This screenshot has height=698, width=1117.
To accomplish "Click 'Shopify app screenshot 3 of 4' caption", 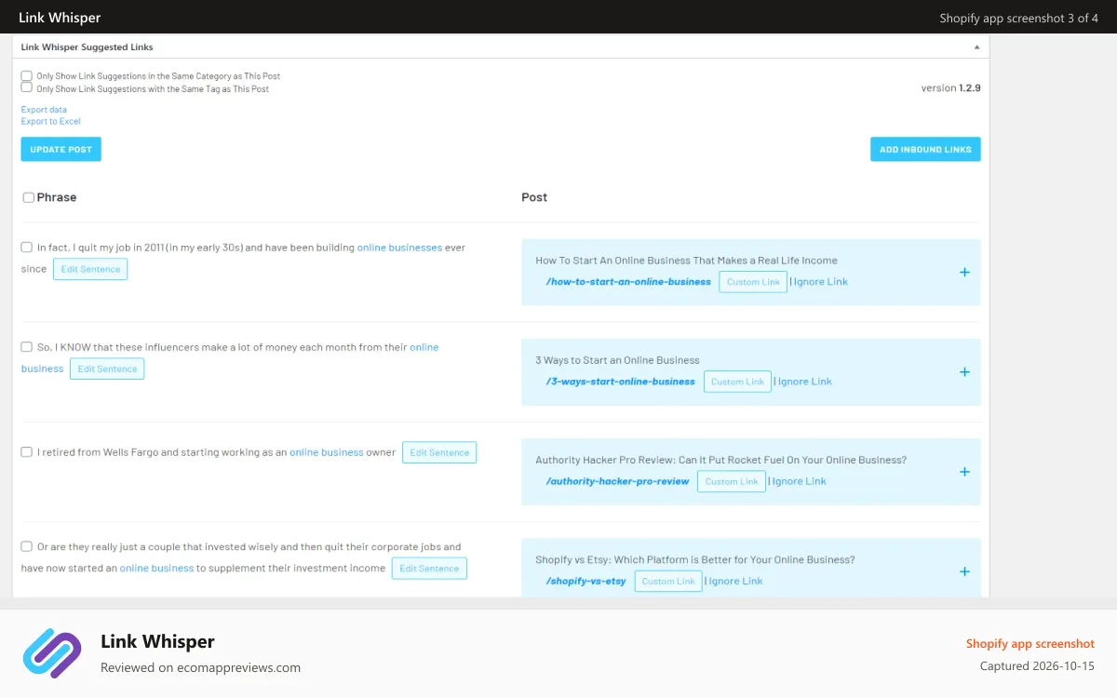I will pyautogui.click(x=1018, y=18).
